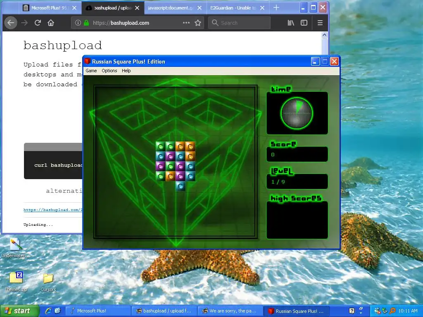Switch to We are sorry taskbar button
This screenshot has width=423, height=317.
point(231,311)
